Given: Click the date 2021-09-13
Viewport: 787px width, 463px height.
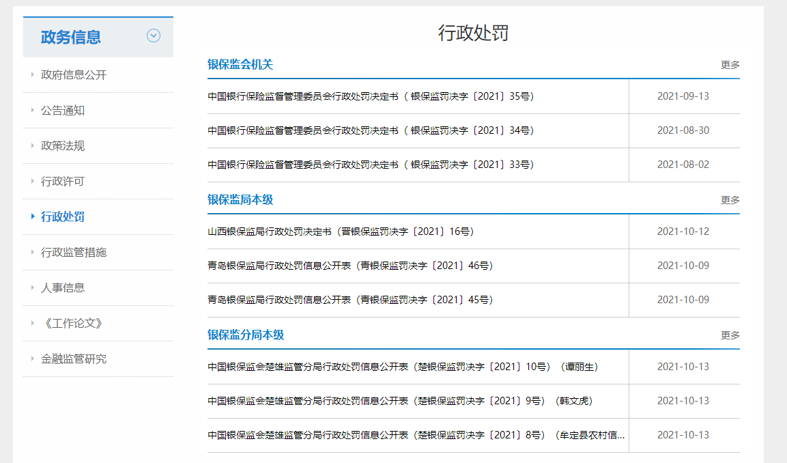Looking at the screenshot, I should click(x=683, y=96).
